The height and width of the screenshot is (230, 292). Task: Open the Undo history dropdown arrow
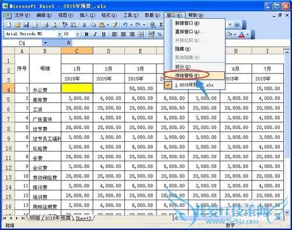131,25
